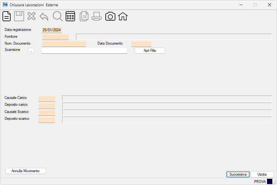277x185 pixels.
Task: Click the Annulla Movimento button
Action: [26, 171]
